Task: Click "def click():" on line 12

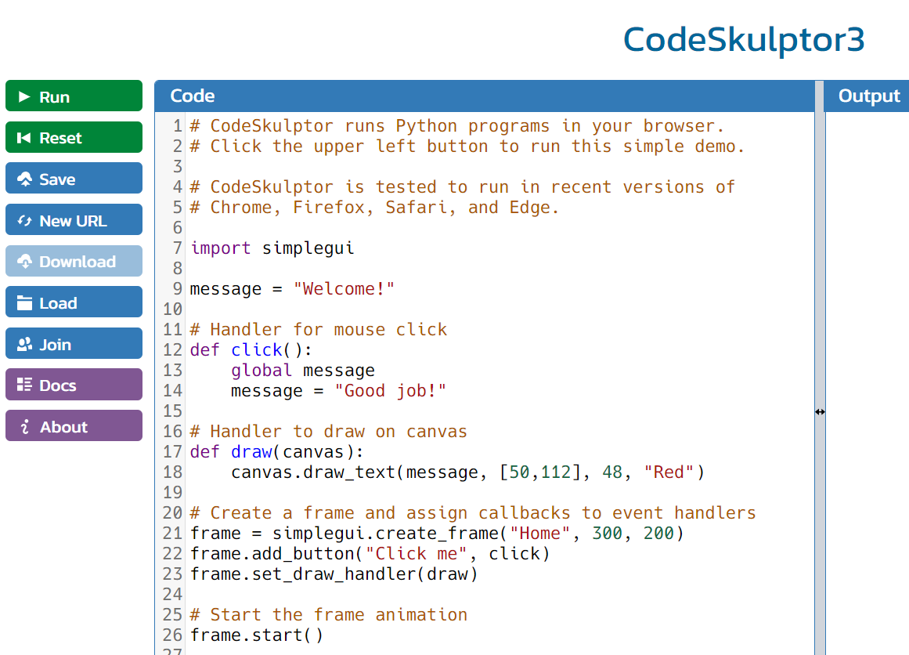Action: 251,350
